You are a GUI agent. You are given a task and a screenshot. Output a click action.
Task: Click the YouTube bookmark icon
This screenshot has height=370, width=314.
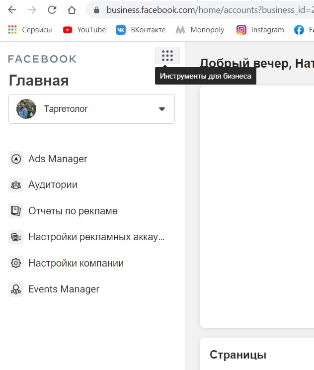point(68,30)
